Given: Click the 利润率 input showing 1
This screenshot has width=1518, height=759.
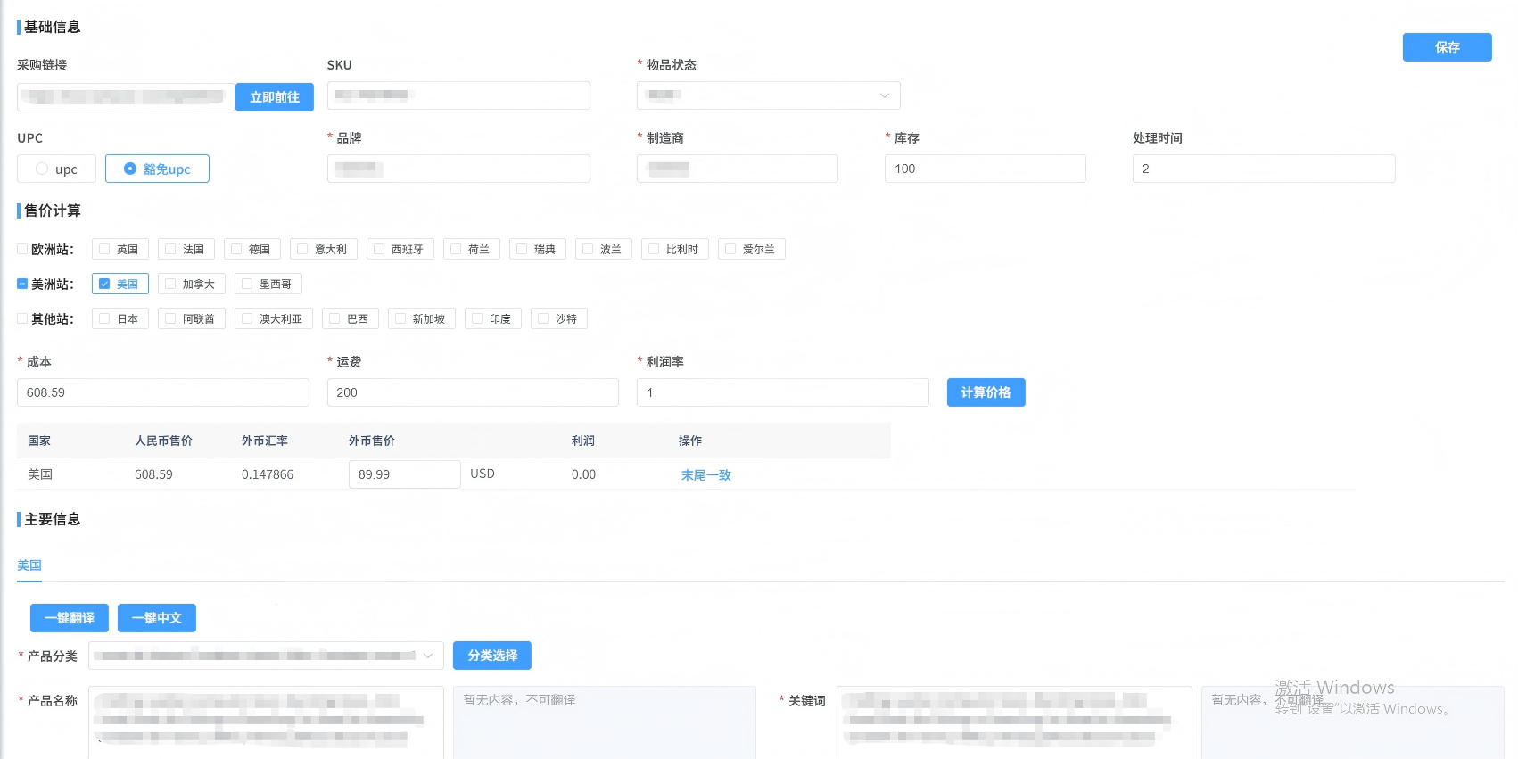Looking at the screenshot, I should click(783, 392).
